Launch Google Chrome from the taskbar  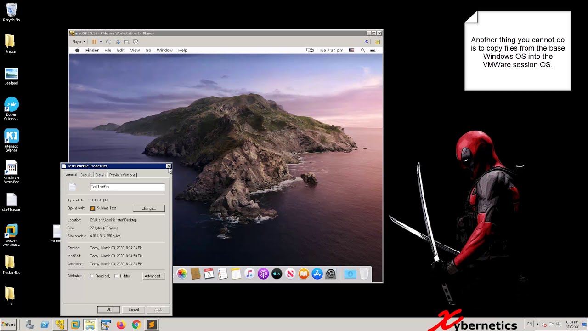136,325
